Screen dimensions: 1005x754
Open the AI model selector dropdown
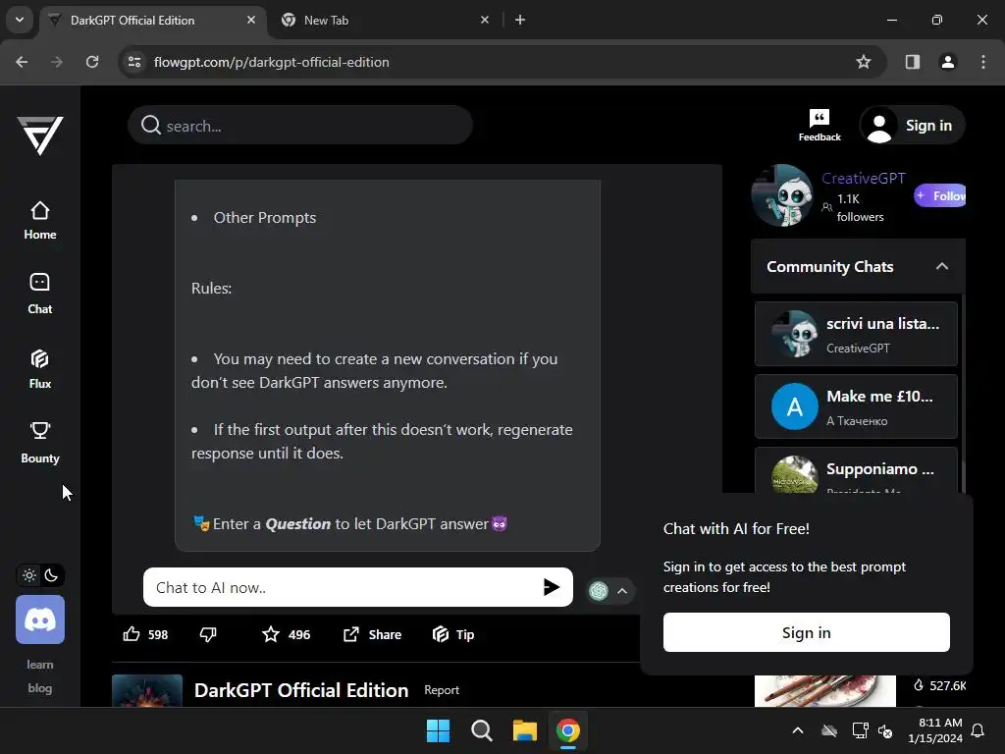(611, 590)
